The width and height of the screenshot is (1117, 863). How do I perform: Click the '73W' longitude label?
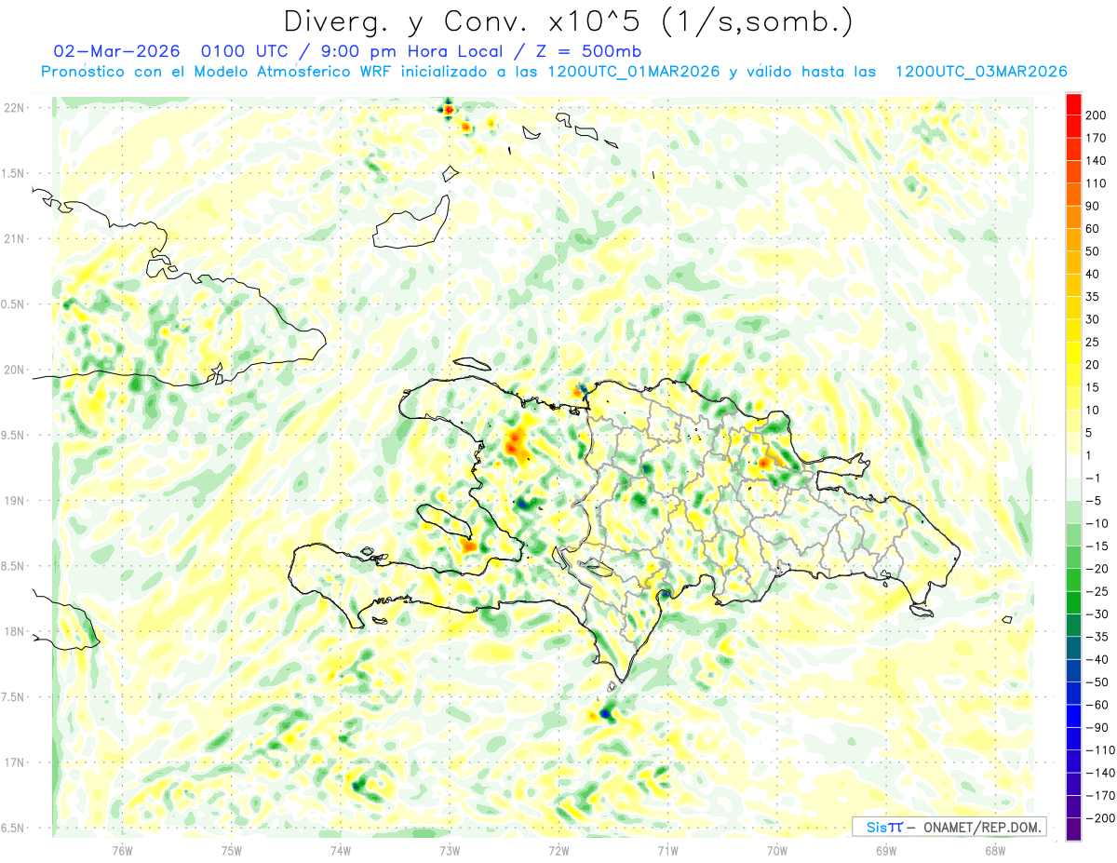pos(450,850)
